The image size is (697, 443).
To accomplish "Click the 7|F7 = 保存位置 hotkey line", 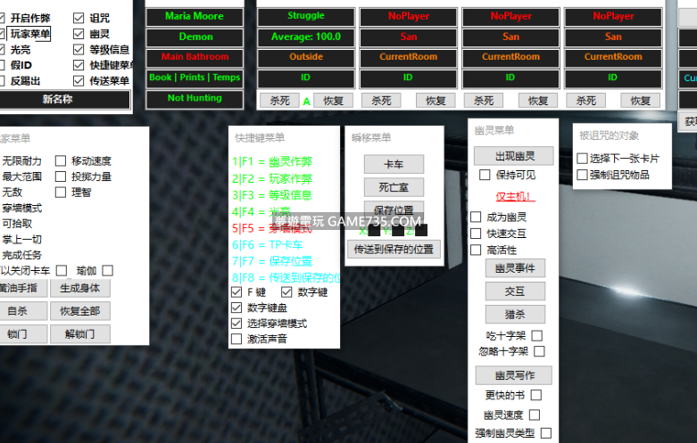I will pyautogui.click(x=272, y=261).
